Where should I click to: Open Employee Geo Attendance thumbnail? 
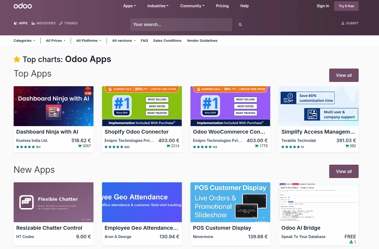(142, 202)
